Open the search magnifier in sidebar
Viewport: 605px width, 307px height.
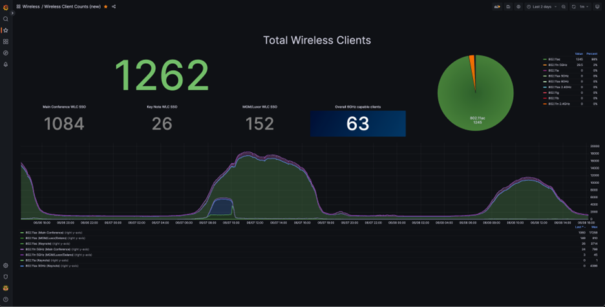(x=6, y=19)
